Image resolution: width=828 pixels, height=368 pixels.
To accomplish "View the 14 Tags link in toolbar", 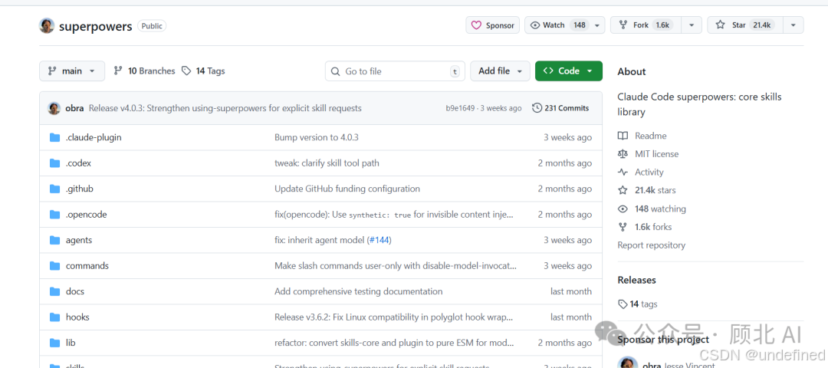I will coord(203,71).
